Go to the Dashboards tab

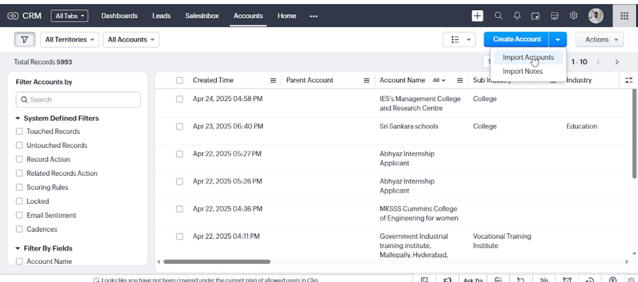click(x=120, y=16)
